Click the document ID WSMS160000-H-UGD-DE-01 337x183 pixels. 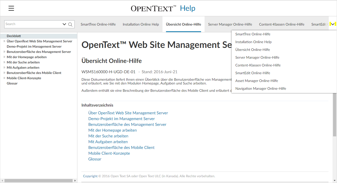tap(108, 72)
